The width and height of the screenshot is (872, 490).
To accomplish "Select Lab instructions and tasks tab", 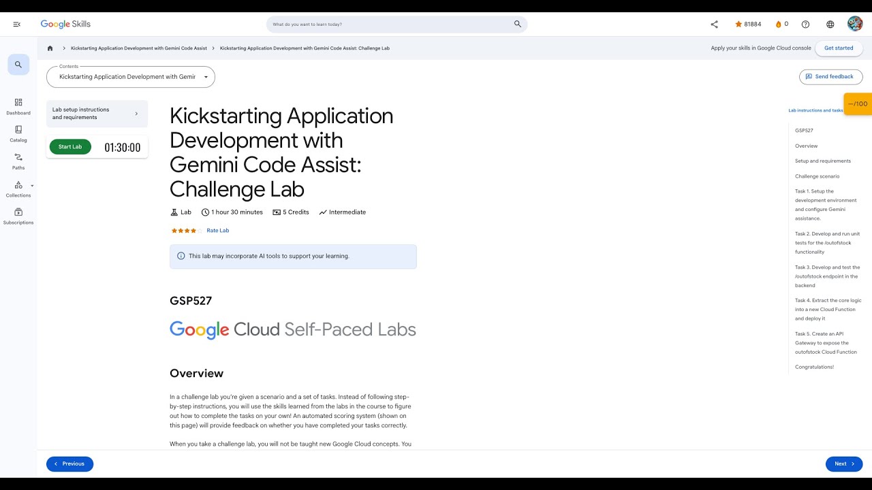I will coord(815,110).
